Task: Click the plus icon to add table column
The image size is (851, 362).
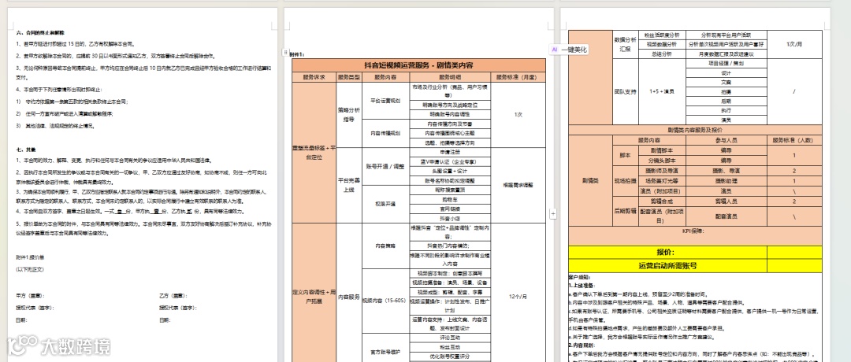Action: click(x=553, y=213)
